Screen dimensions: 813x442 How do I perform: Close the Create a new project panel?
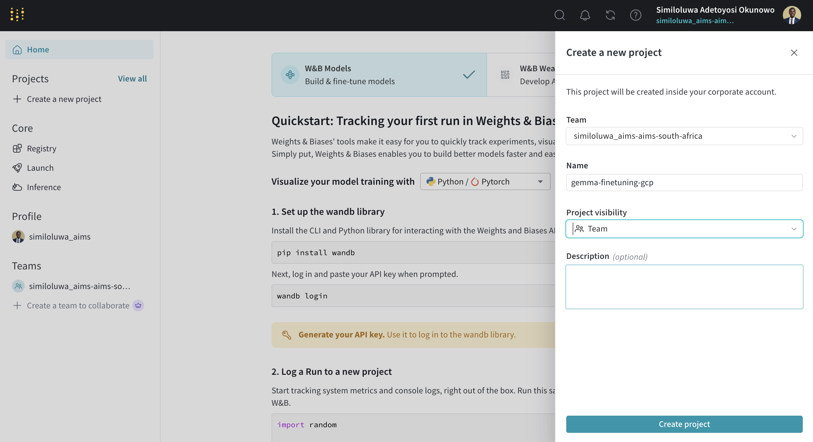pos(794,53)
